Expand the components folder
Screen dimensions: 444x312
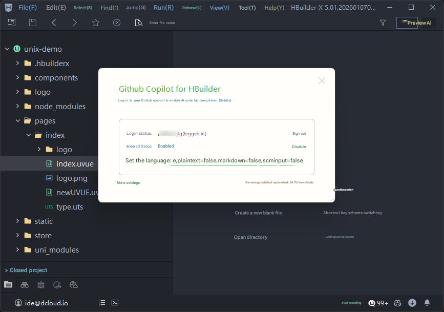pos(17,77)
